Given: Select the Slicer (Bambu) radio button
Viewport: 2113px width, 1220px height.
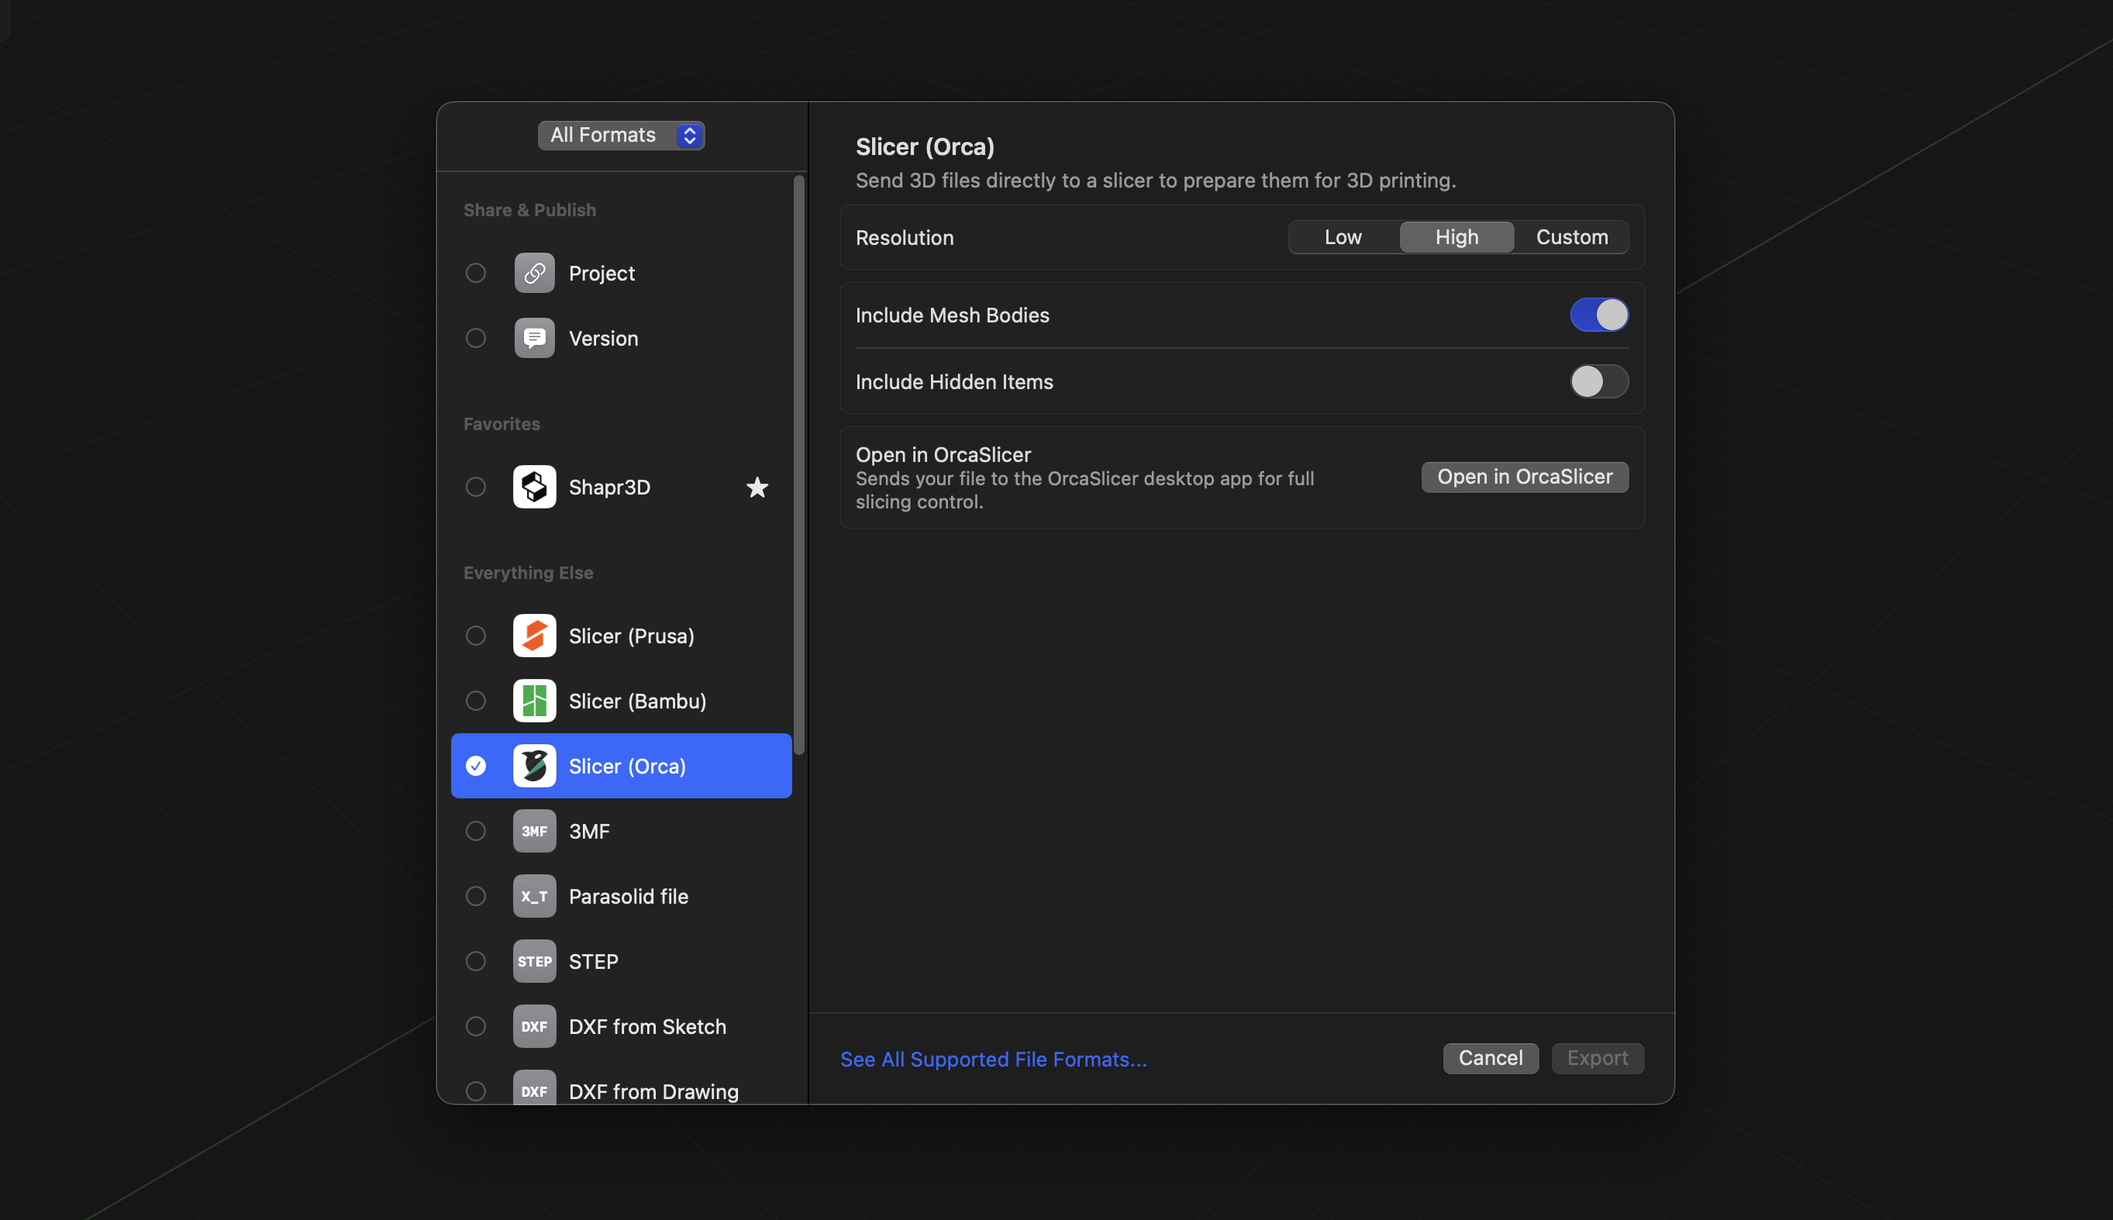Looking at the screenshot, I should pos(476,701).
